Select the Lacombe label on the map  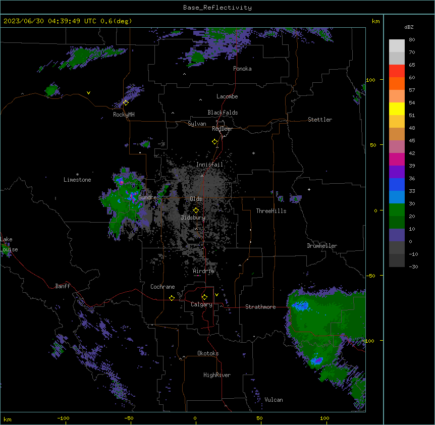point(227,96)
